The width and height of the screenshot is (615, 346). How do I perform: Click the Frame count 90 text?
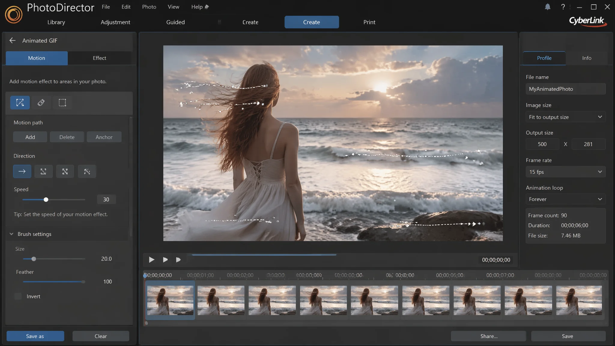click(547, 215)
